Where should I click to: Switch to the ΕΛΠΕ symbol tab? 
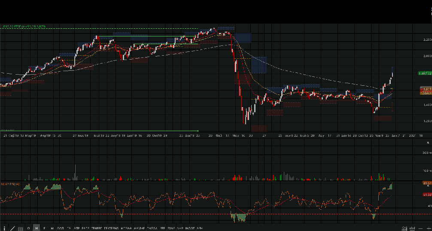click(86, 228)
